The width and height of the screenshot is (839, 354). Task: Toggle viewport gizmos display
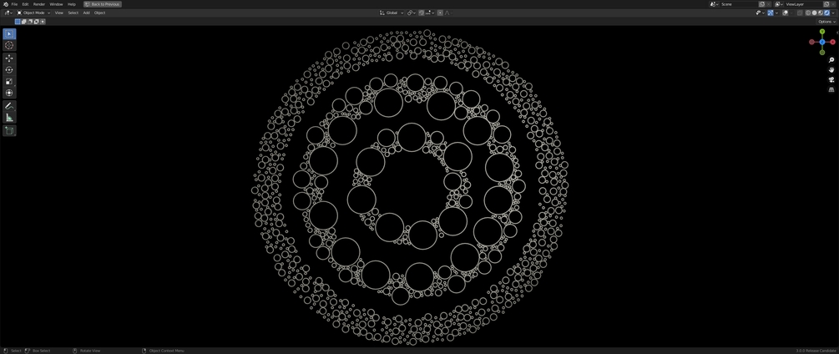771,13
